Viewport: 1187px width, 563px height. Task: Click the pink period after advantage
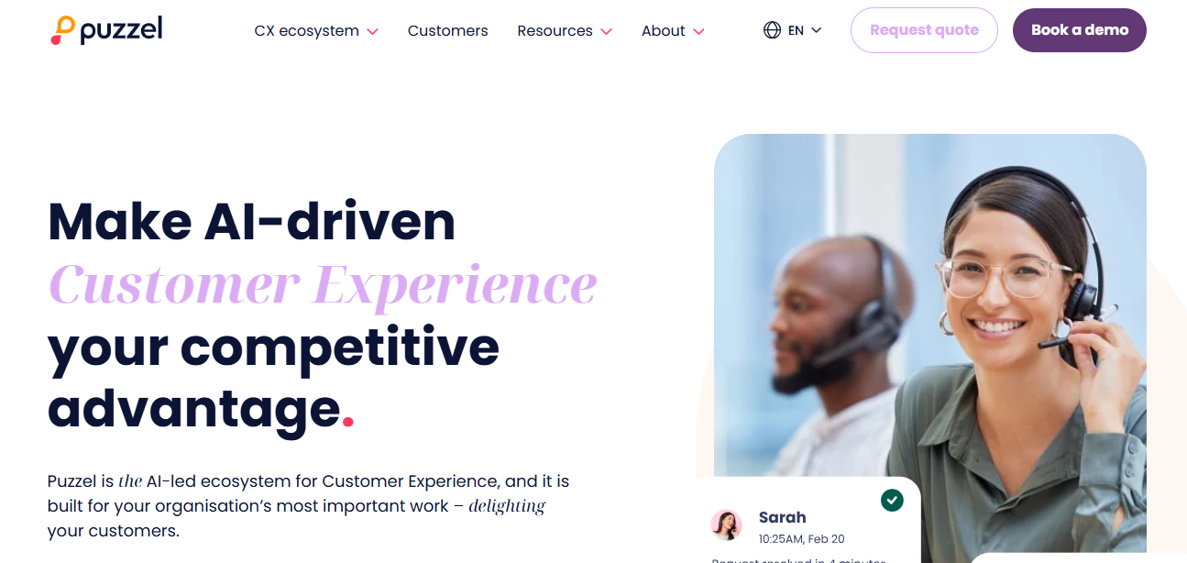pos(348,422)
